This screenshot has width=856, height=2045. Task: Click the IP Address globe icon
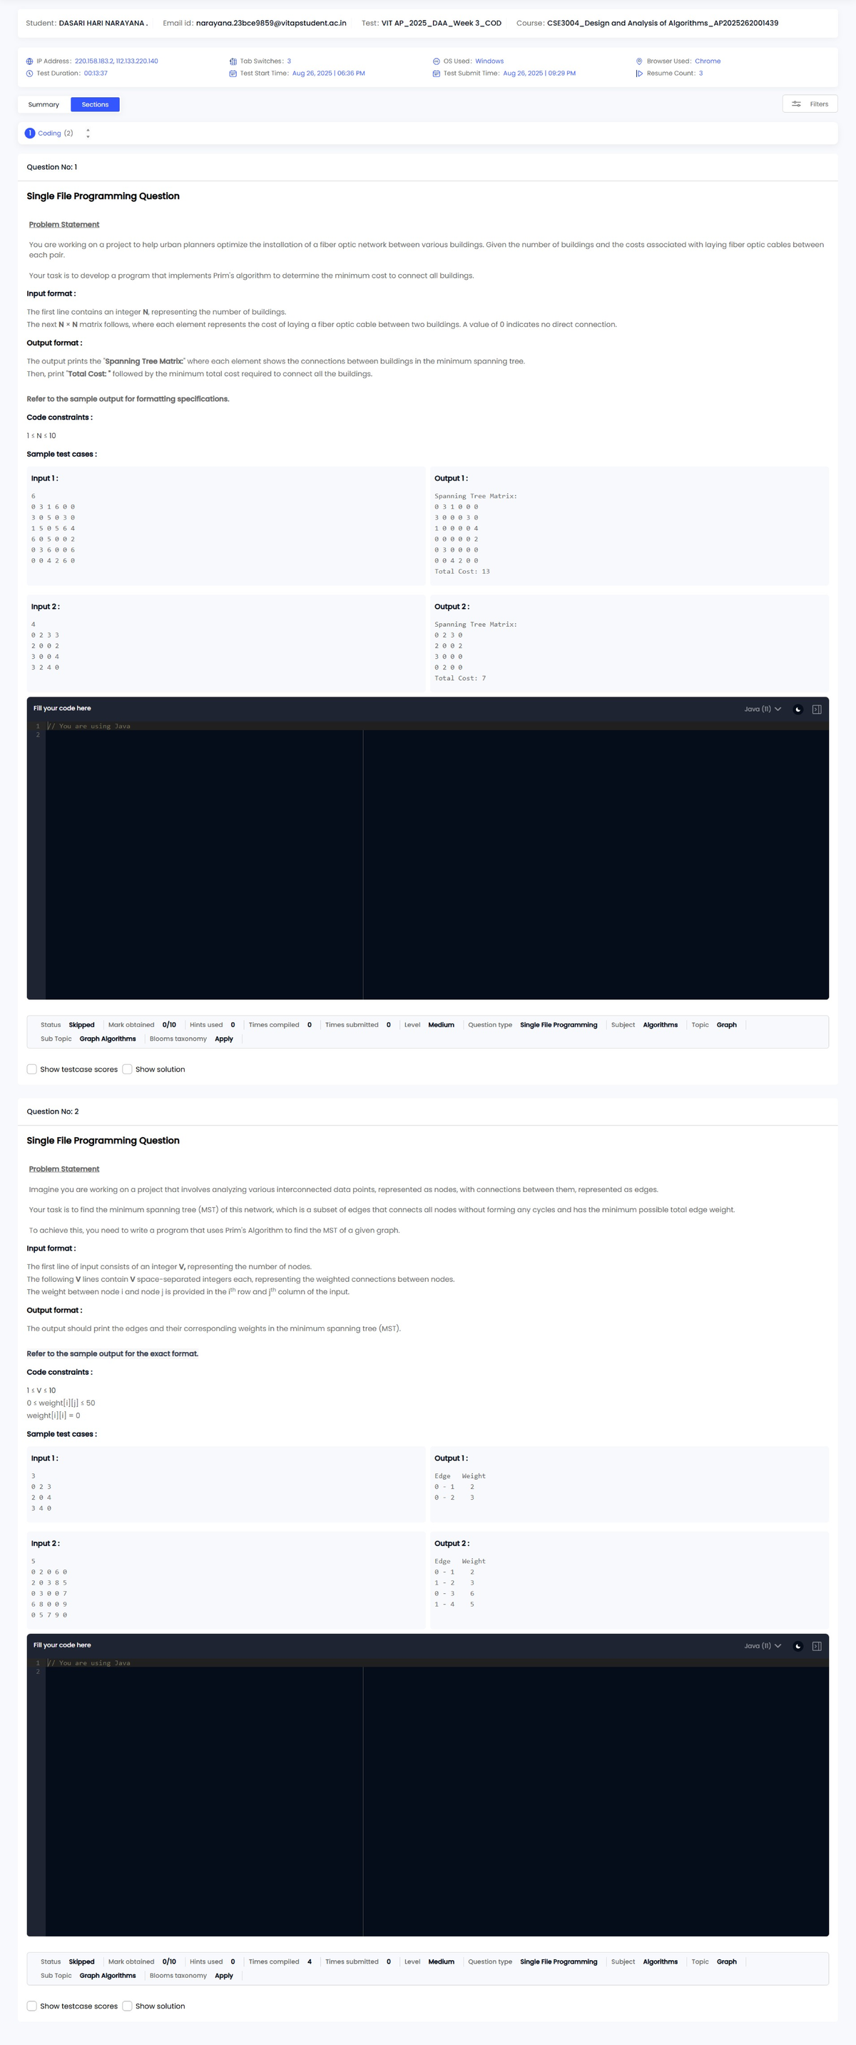pos(29,61)
